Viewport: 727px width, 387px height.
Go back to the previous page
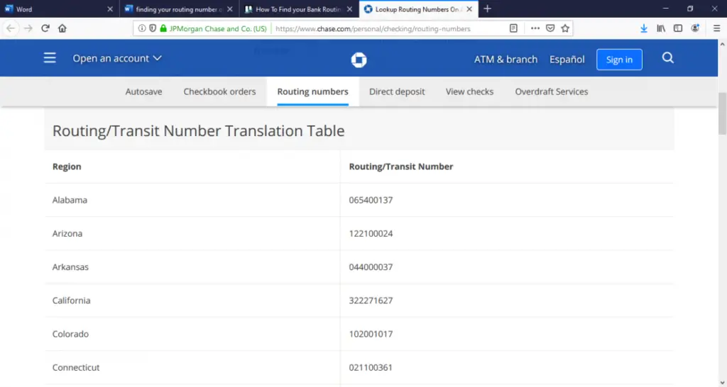tap(11, 28)
